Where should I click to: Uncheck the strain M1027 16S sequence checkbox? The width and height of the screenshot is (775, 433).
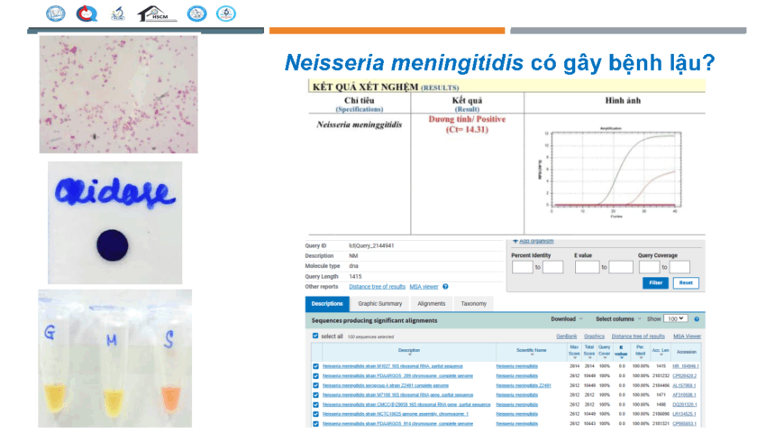point(315,366)
